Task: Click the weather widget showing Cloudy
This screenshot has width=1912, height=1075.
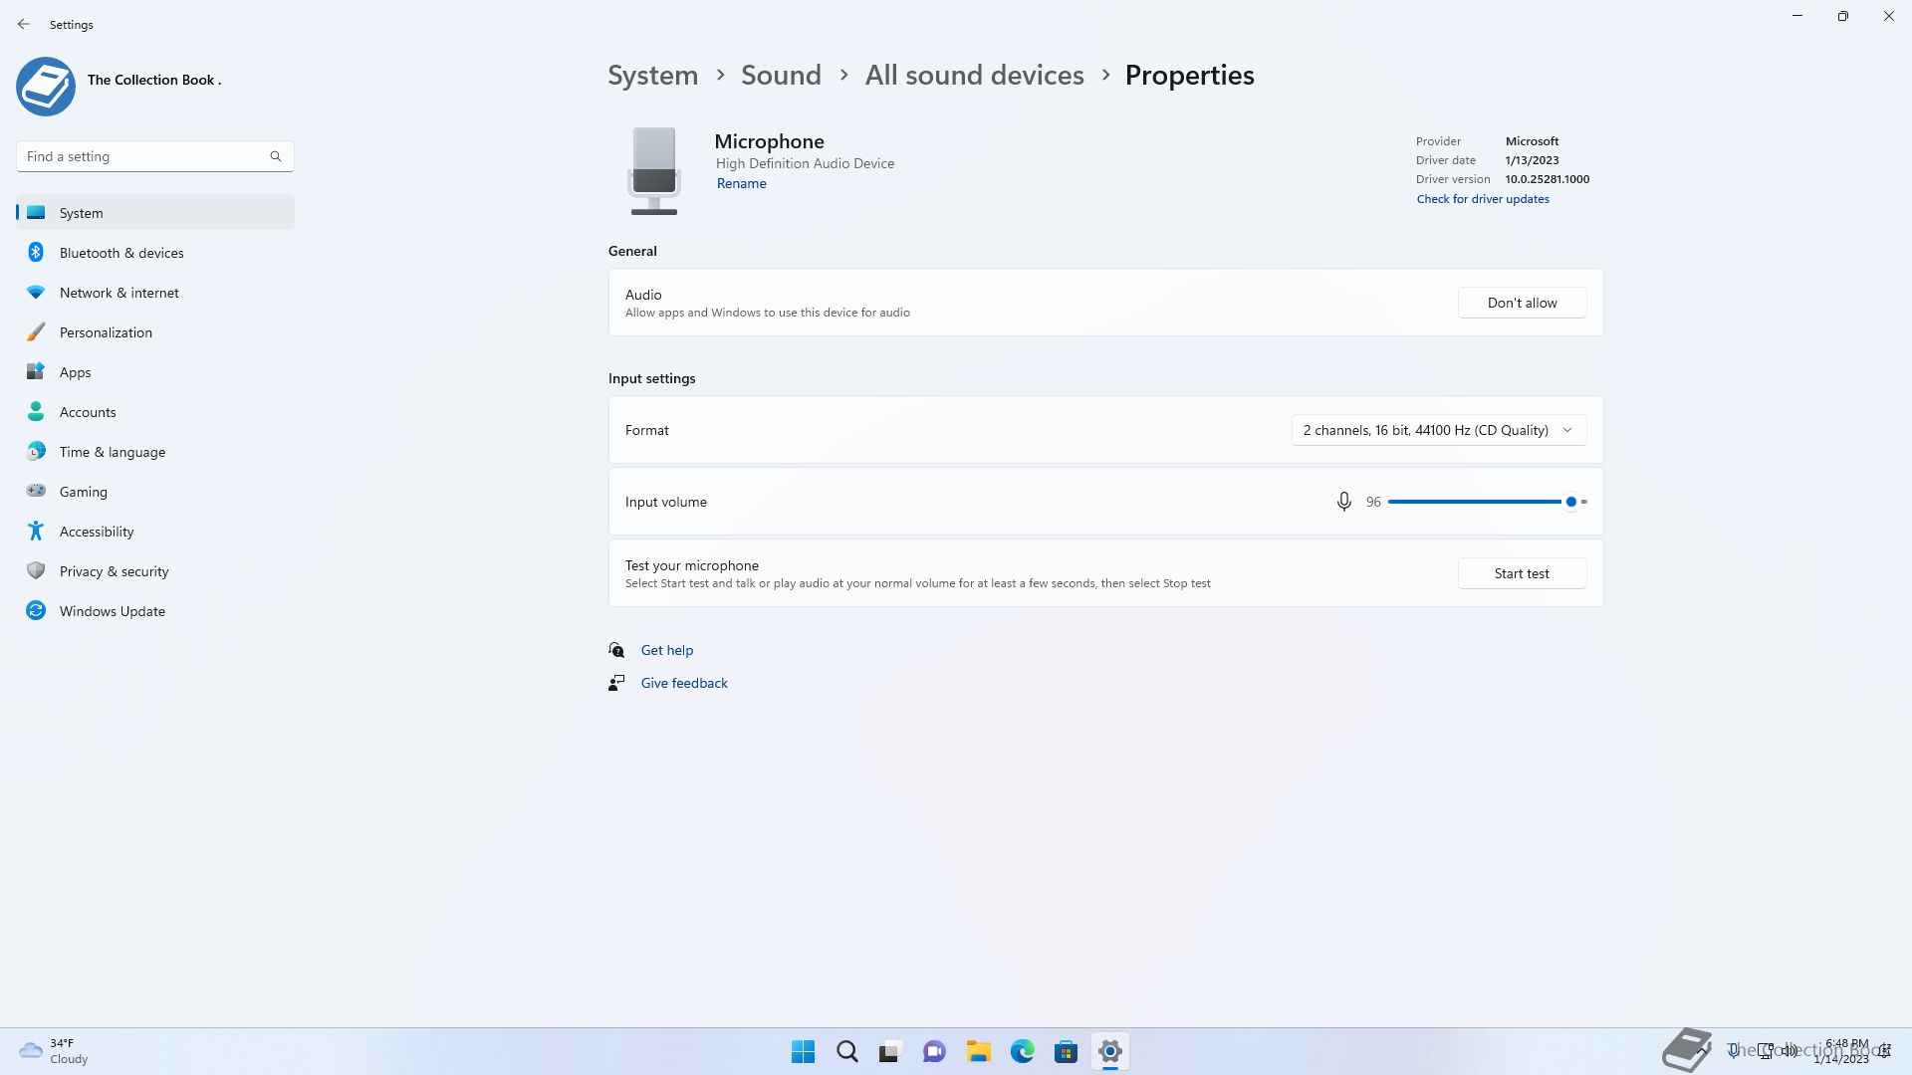Action: click(55, 1051)
